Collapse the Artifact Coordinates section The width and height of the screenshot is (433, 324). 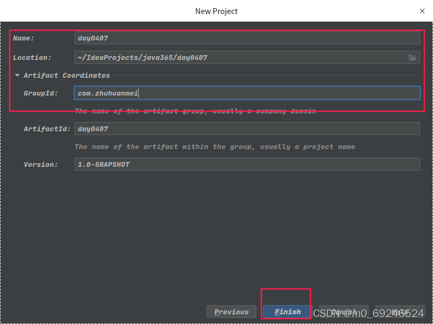(x=17, y=76)
